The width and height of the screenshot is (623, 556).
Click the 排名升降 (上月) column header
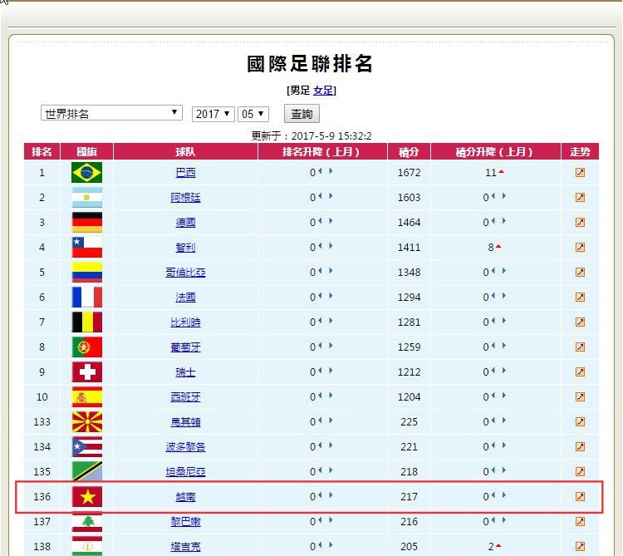coord(322,151)
